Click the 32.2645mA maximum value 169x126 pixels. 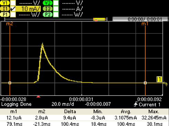[x=154, y=118]
